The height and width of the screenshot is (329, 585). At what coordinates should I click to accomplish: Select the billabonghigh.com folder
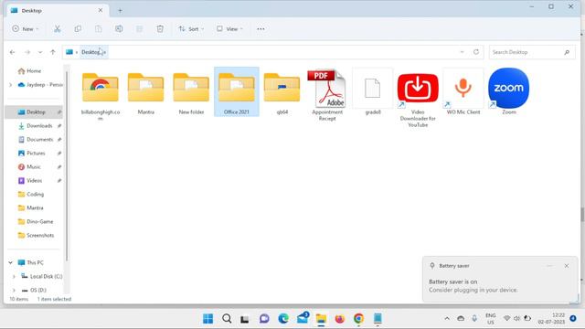point(101,95)
